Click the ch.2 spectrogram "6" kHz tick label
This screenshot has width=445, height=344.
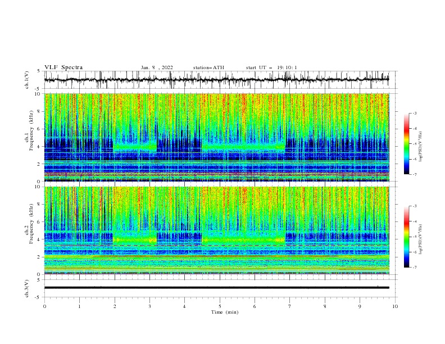[40, 222]
